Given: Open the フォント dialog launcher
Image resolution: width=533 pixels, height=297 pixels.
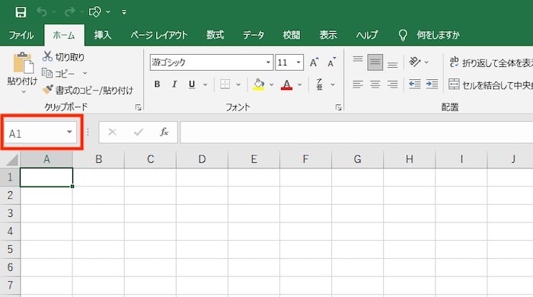Looking at the screenshot, I should point(338,107).
